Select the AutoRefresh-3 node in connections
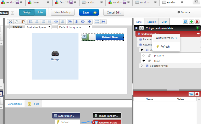The image size is (201, 124). click(66, 116)
